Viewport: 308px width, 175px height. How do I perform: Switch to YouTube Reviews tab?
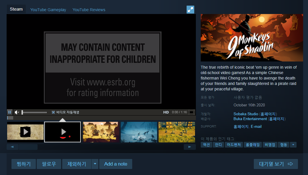(x=89, y=10)
